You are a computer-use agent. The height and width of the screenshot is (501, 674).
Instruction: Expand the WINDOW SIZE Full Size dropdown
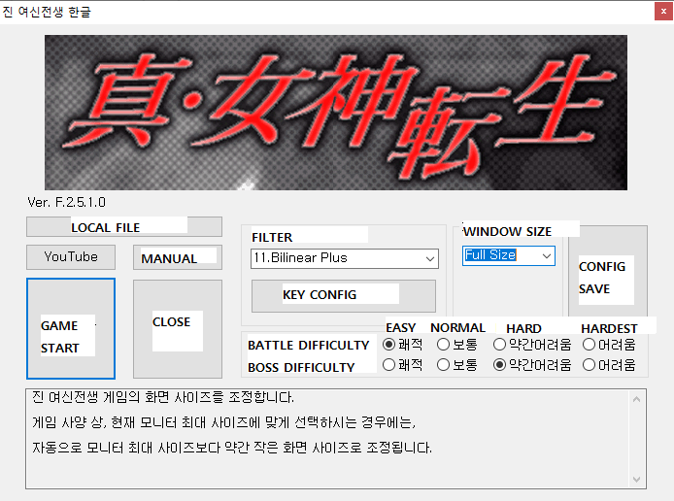pyautogui.click(x=509, y=255)
